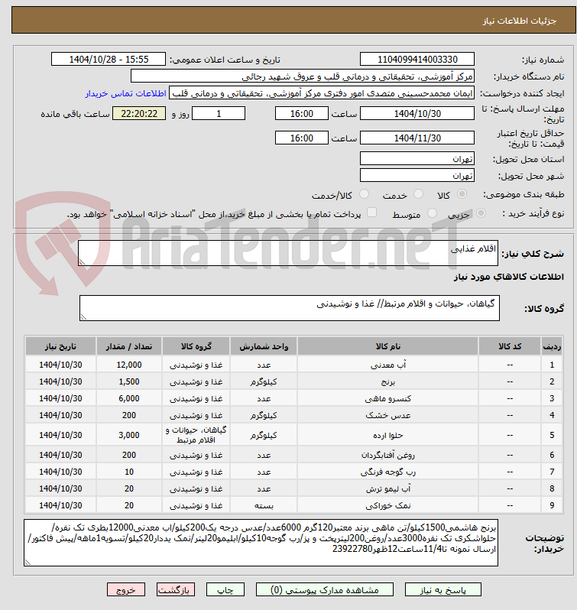Click the گیاهان، حیوانات و اقلام مرتبط group cell

[196, 435]
